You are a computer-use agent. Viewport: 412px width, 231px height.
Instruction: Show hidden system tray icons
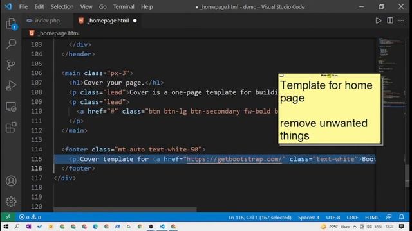(355, 227)
